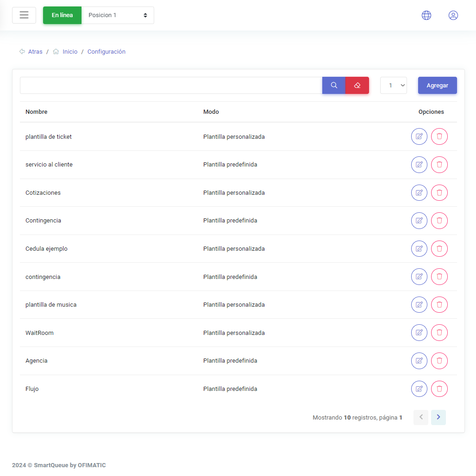Navigate to 'Inicio' breadcrumb
Viewport: 476px width, 476px height.
click(x=70, y=52)
